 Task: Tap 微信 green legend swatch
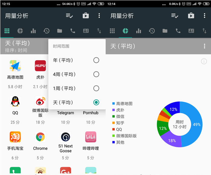click(x=113, y=117)
